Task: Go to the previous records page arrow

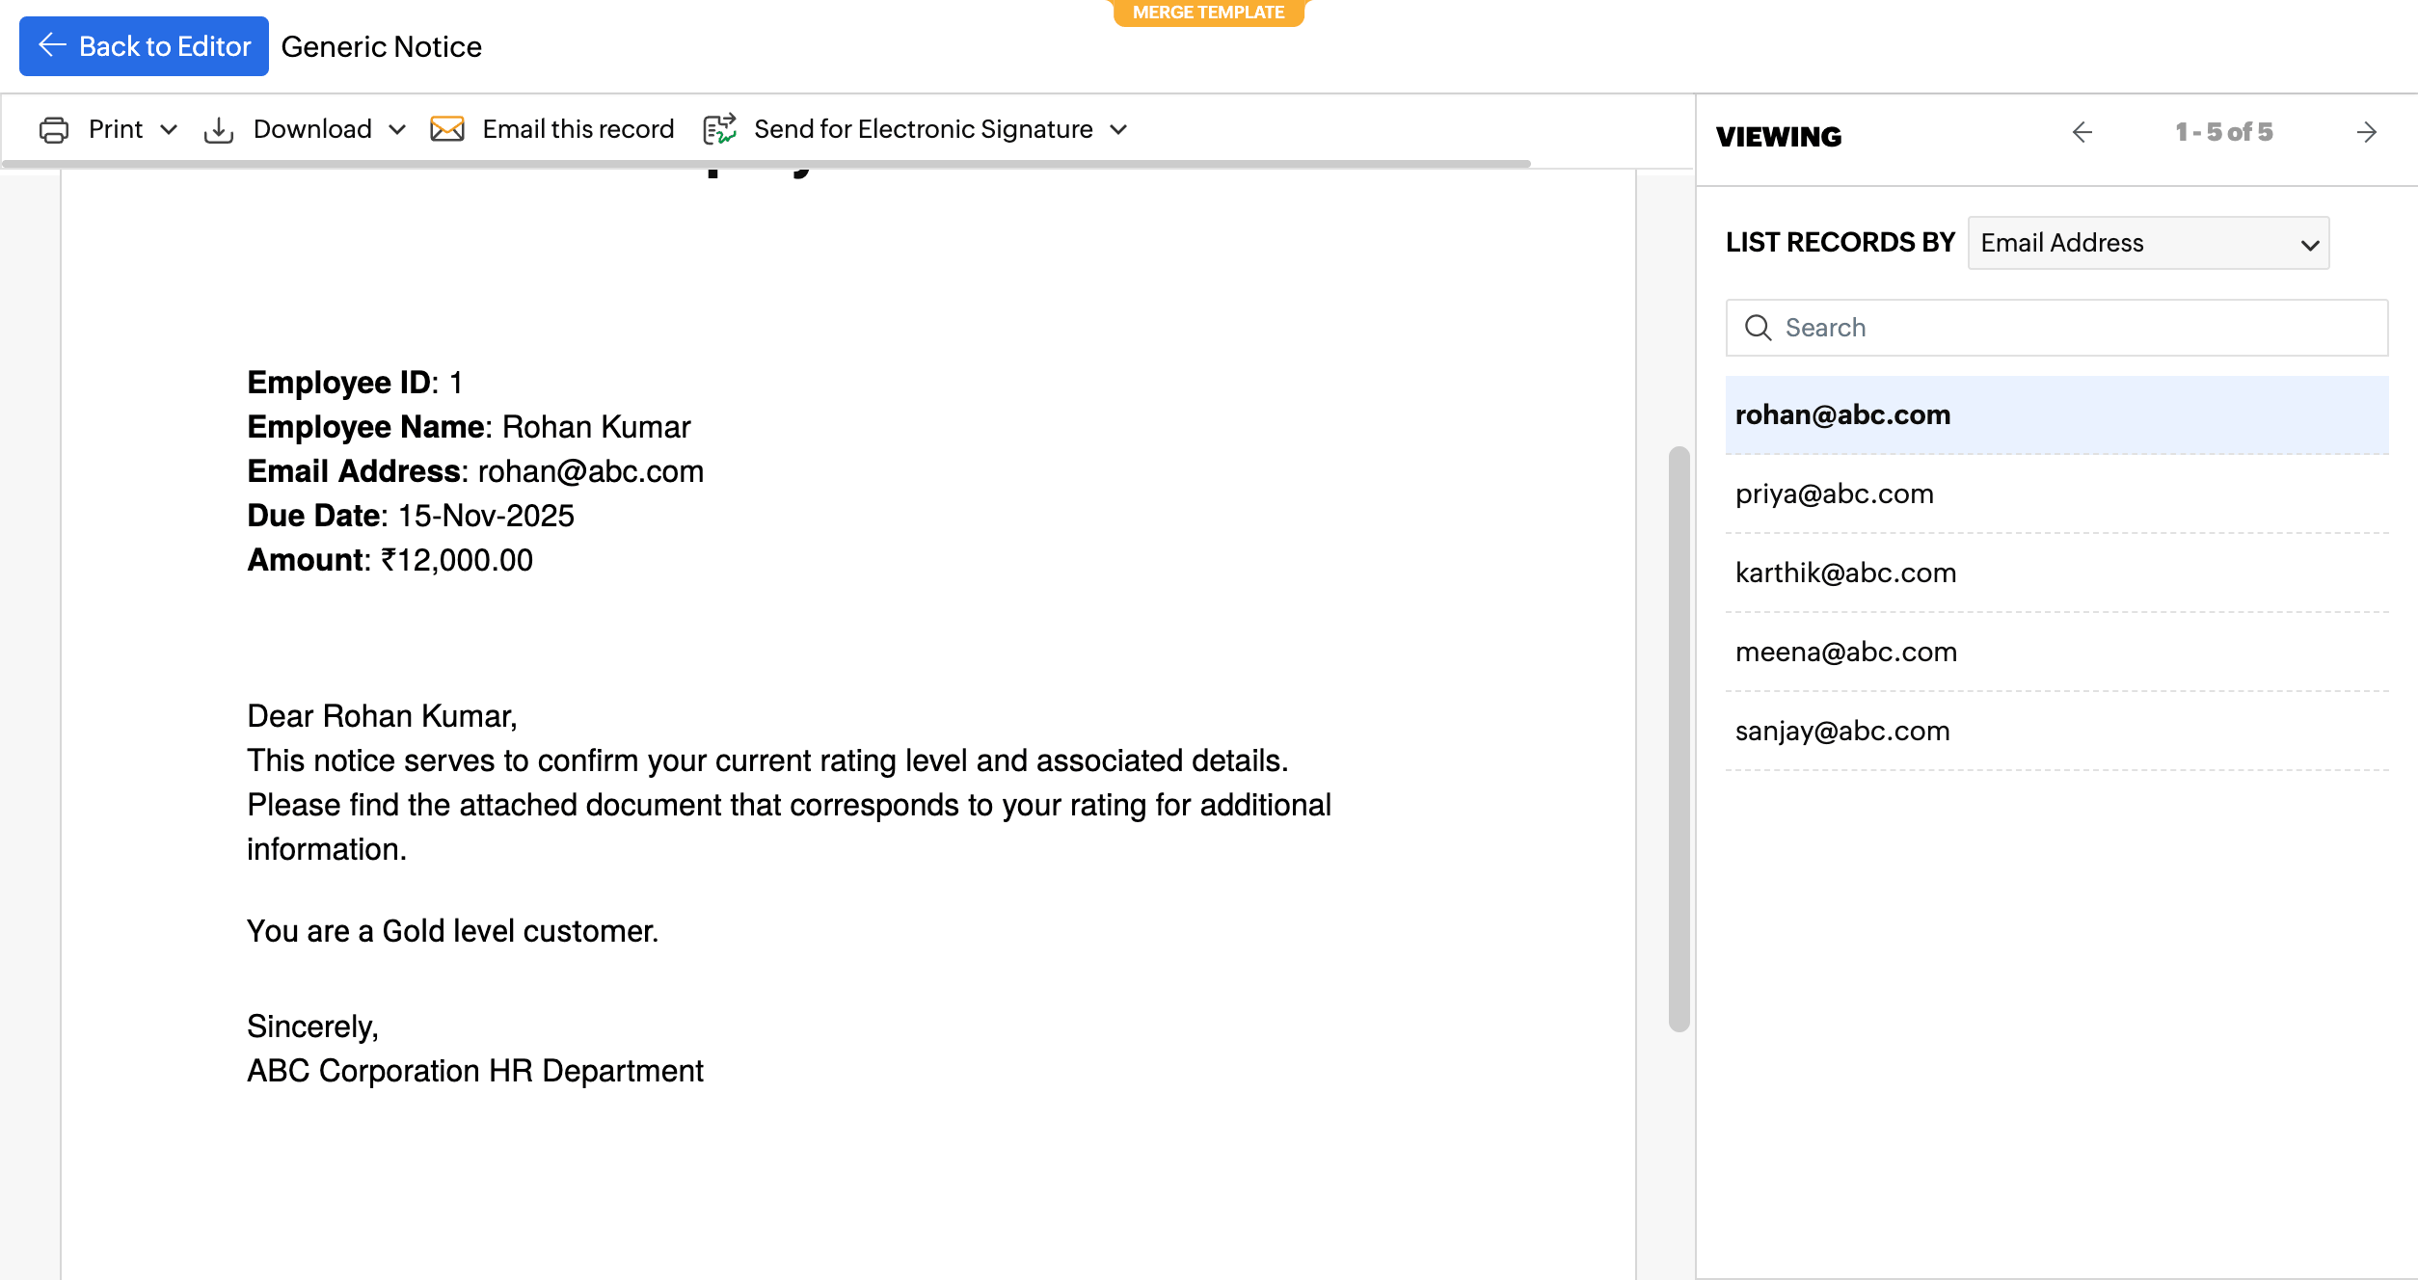Action: (2082, 132)
